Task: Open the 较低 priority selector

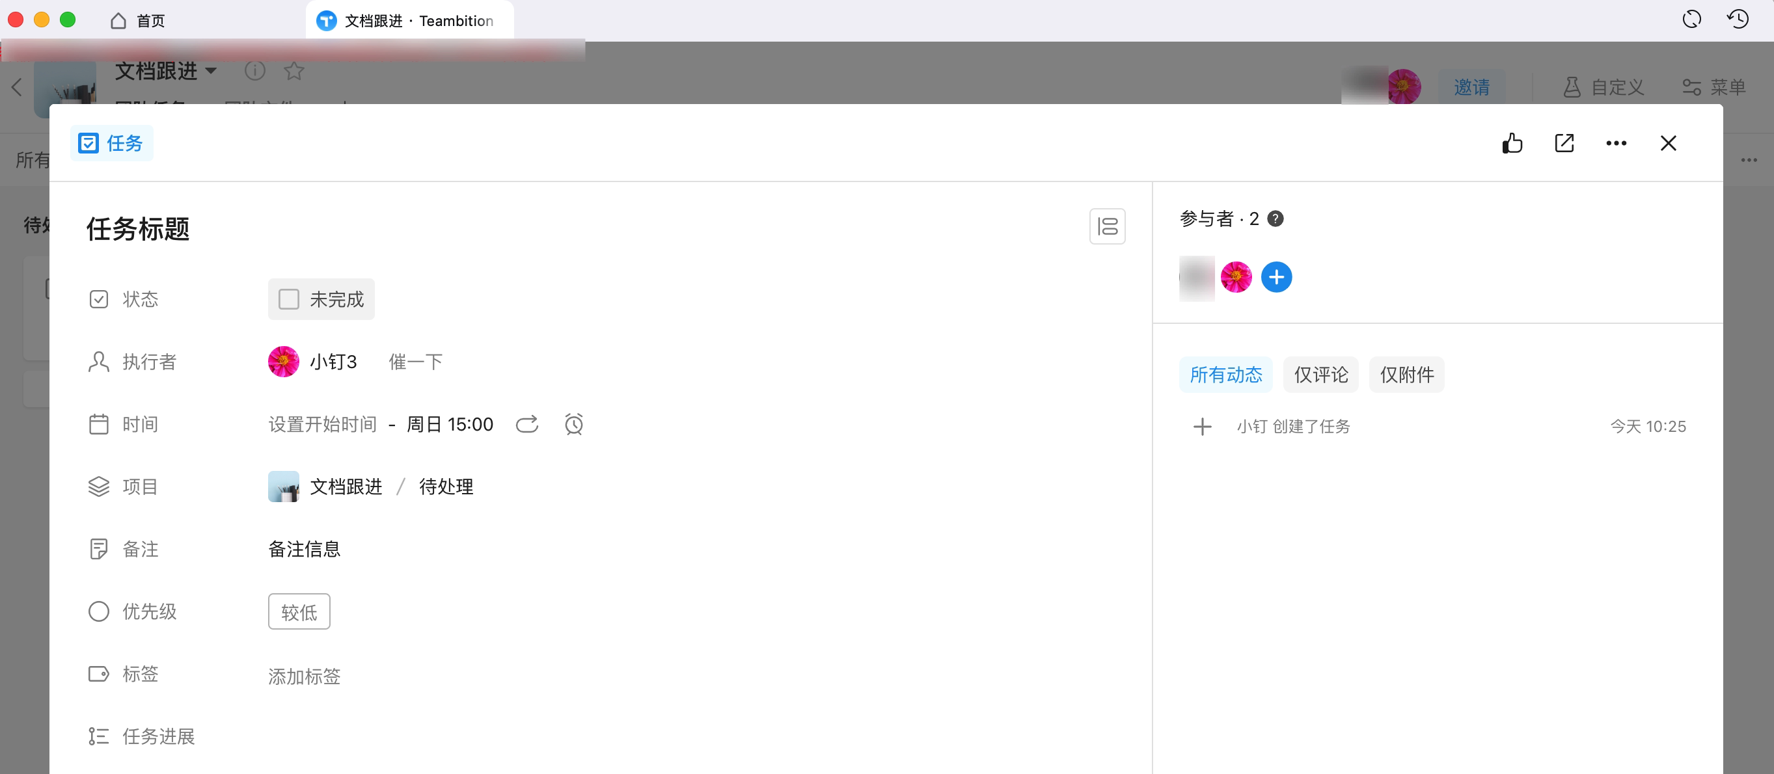Action: [299, 611]
